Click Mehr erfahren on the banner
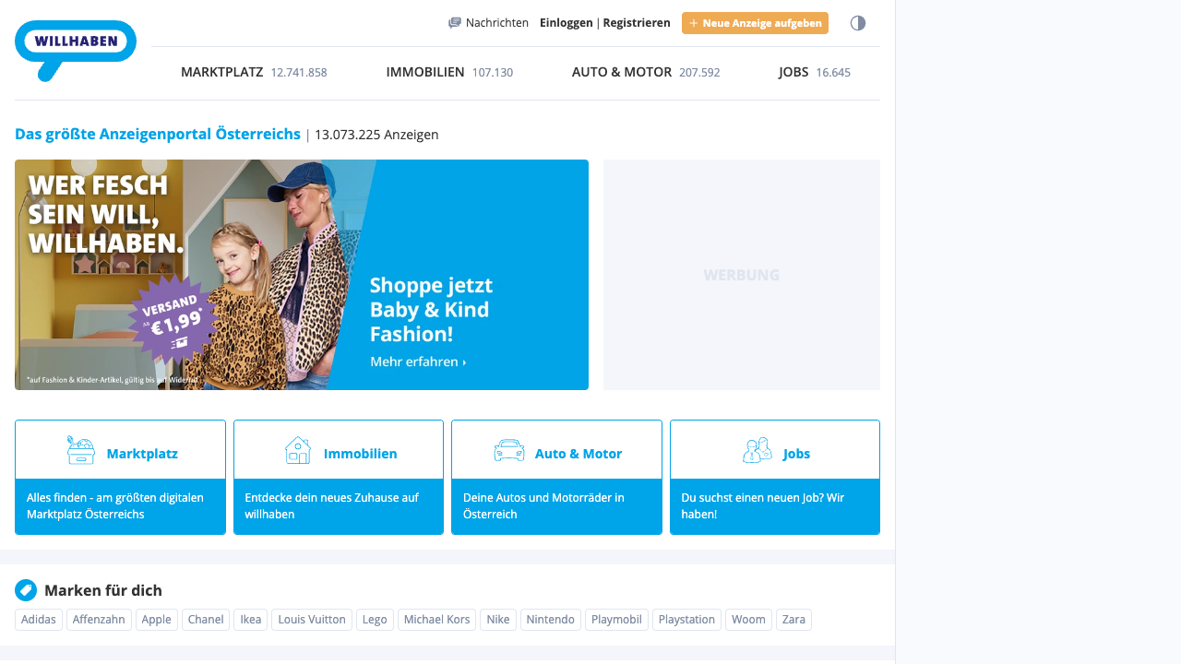This screenshot has width=1181, height=664. 418,362
